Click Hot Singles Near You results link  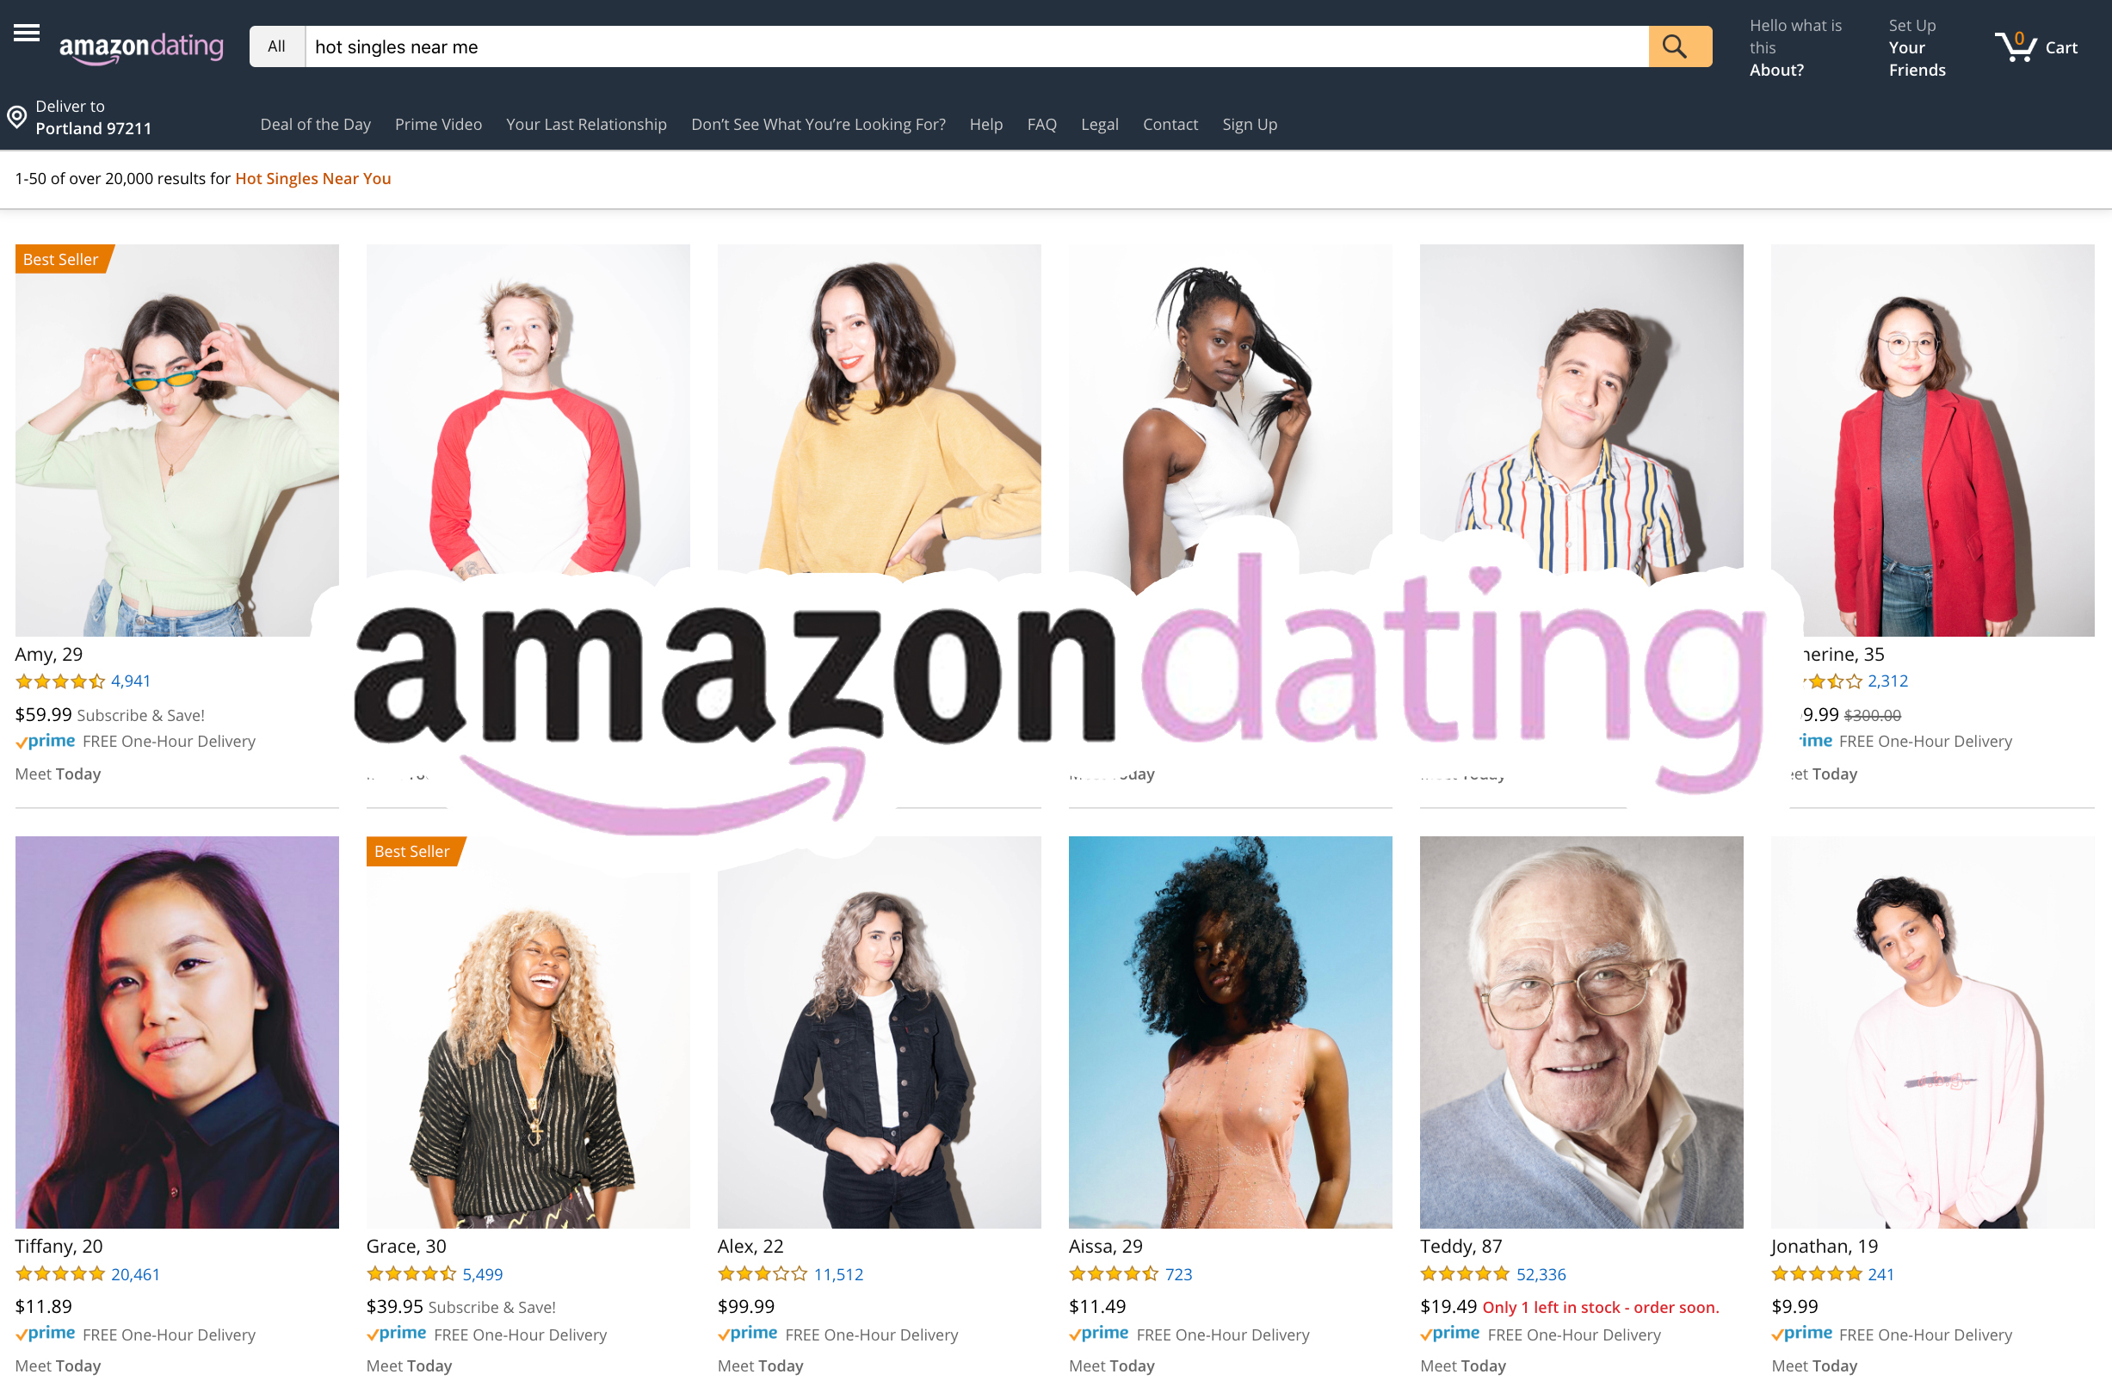click(312, 178)
